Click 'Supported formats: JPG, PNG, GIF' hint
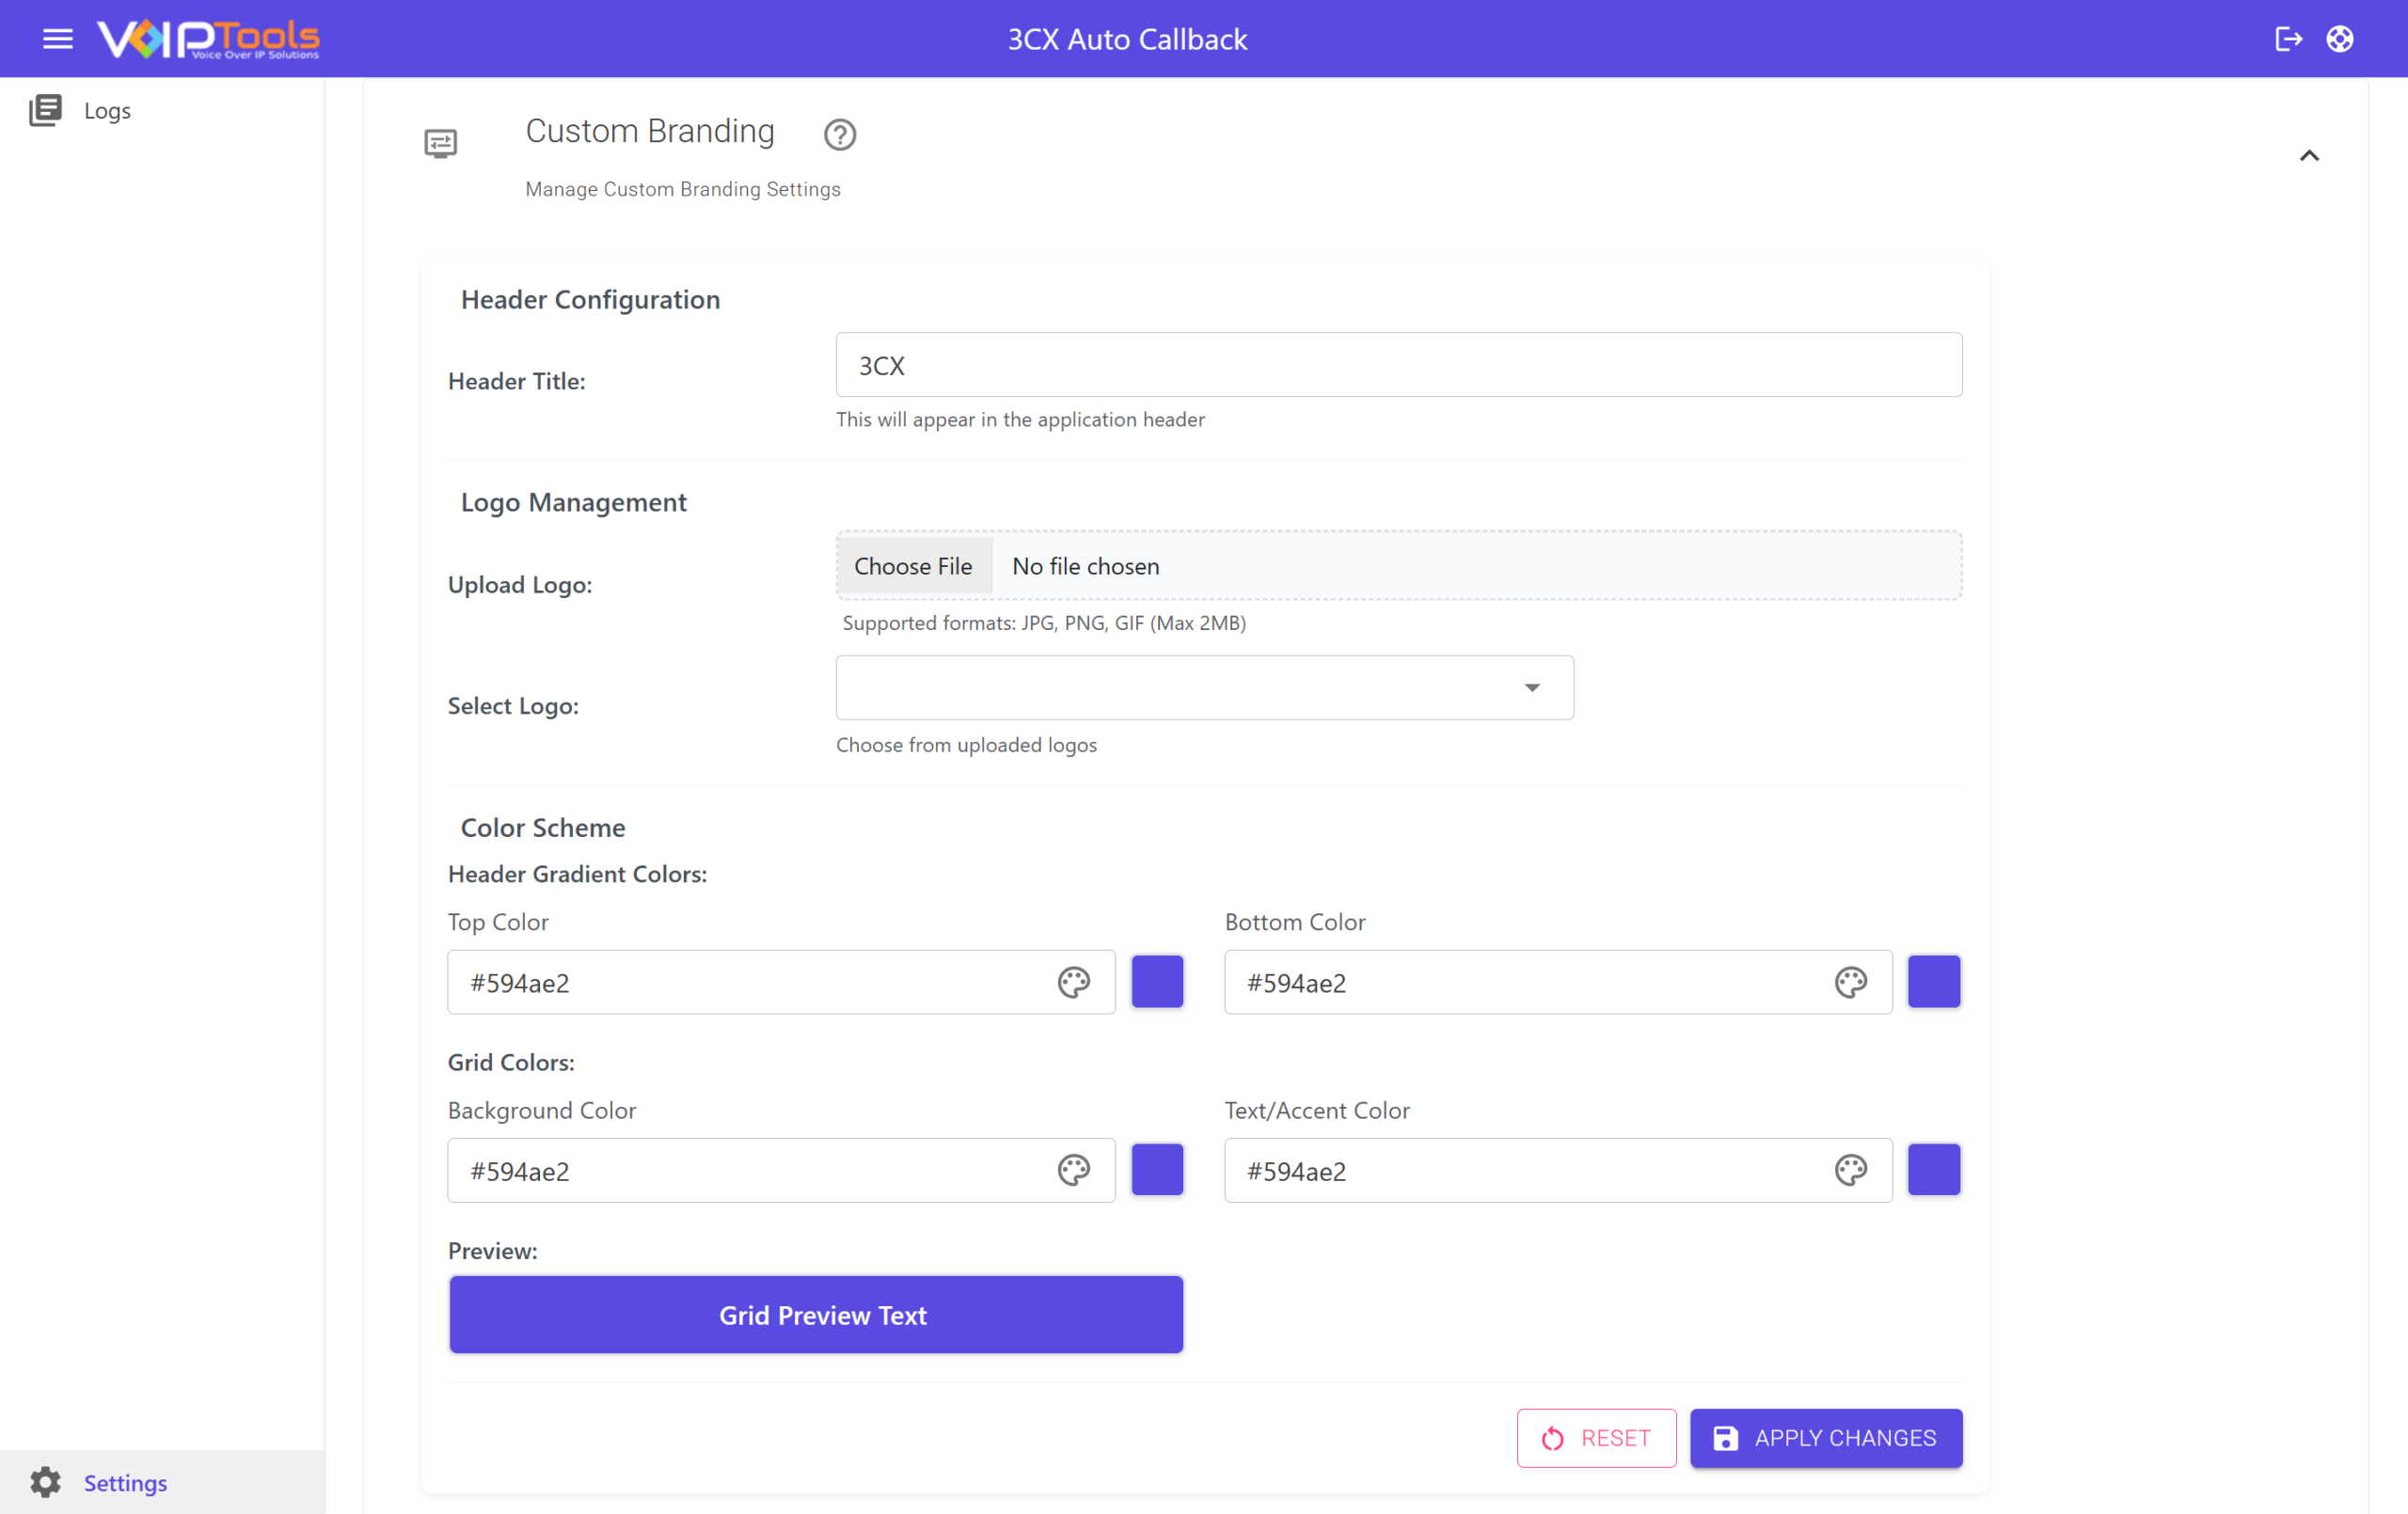The height and width of the screenshot is (1514, 2408). pos(1044,623)
